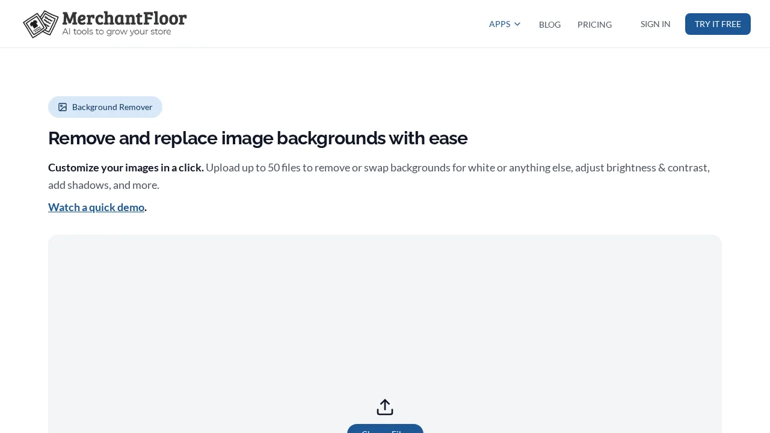Click the upload arrow icon

[x=385, y=407]
